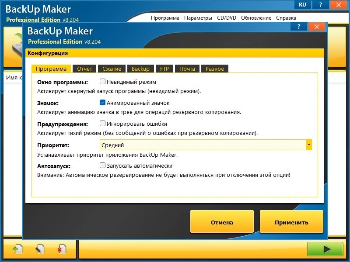Click the Отмена button
Viewport: 350px width, 262px height.
click(222, 222)
